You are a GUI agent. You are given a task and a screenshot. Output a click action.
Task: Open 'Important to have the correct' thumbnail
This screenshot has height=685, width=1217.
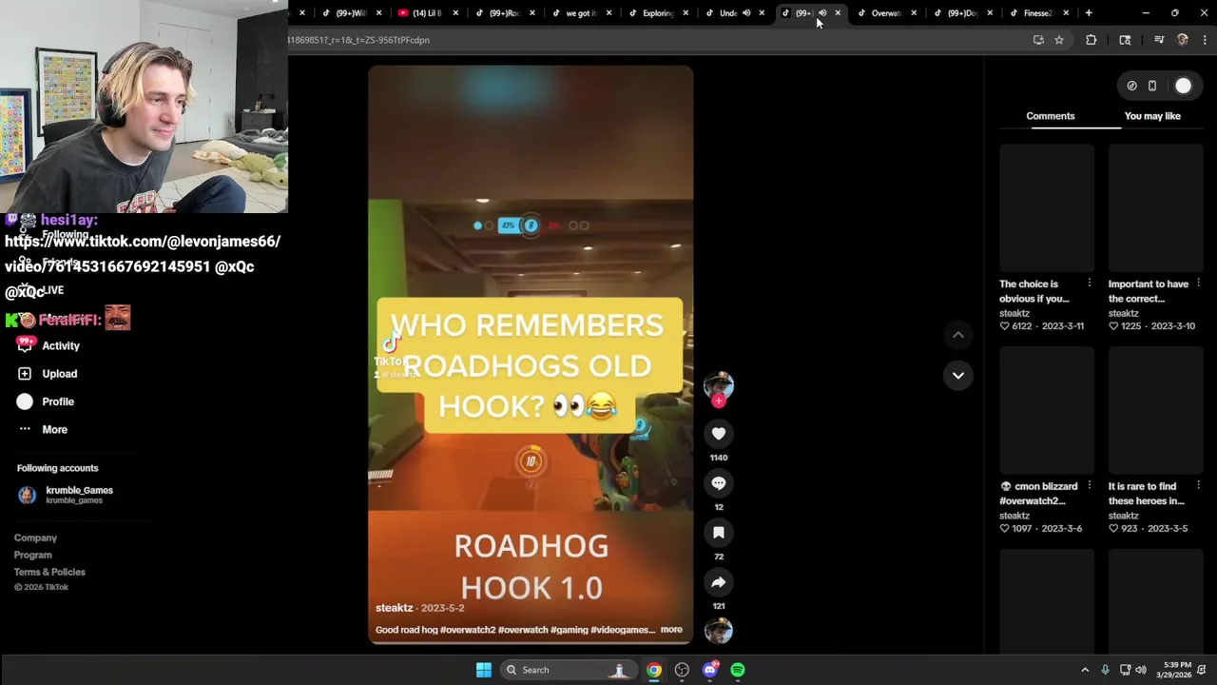coord(1155,207)
